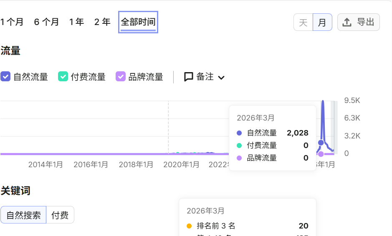
Task: Switch to the 2 年 time range
Action: [x=103, y=22]
